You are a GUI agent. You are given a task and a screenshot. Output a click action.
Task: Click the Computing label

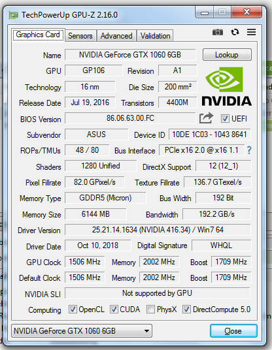[x=44, y=310]
